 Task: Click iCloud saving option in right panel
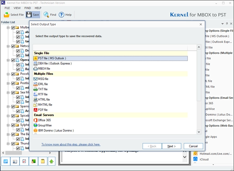[x=201, y=159]
